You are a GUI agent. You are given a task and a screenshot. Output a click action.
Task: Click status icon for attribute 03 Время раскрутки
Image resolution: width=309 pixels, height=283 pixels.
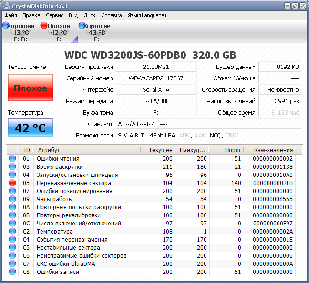pos(12,166)
